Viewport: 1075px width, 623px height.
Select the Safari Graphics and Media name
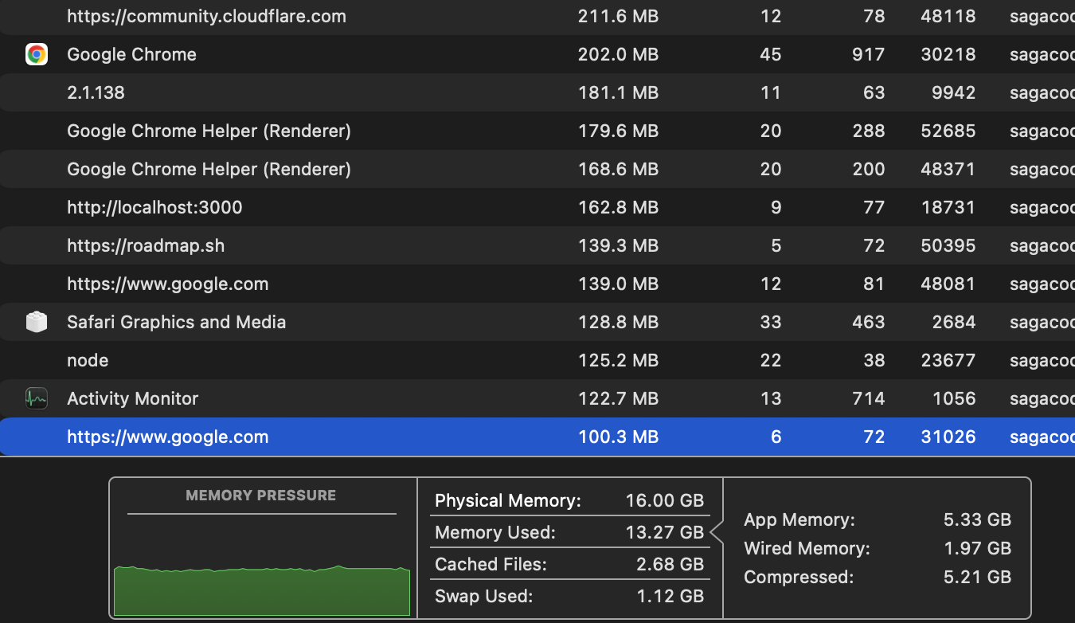(176, 322)
